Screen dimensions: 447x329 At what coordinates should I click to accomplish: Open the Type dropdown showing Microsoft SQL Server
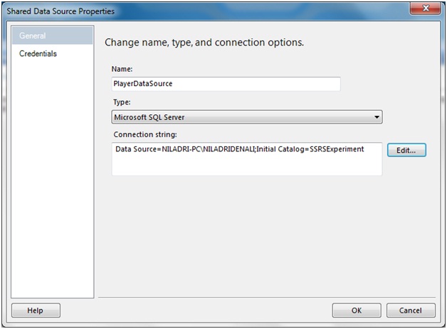point(247,117)
